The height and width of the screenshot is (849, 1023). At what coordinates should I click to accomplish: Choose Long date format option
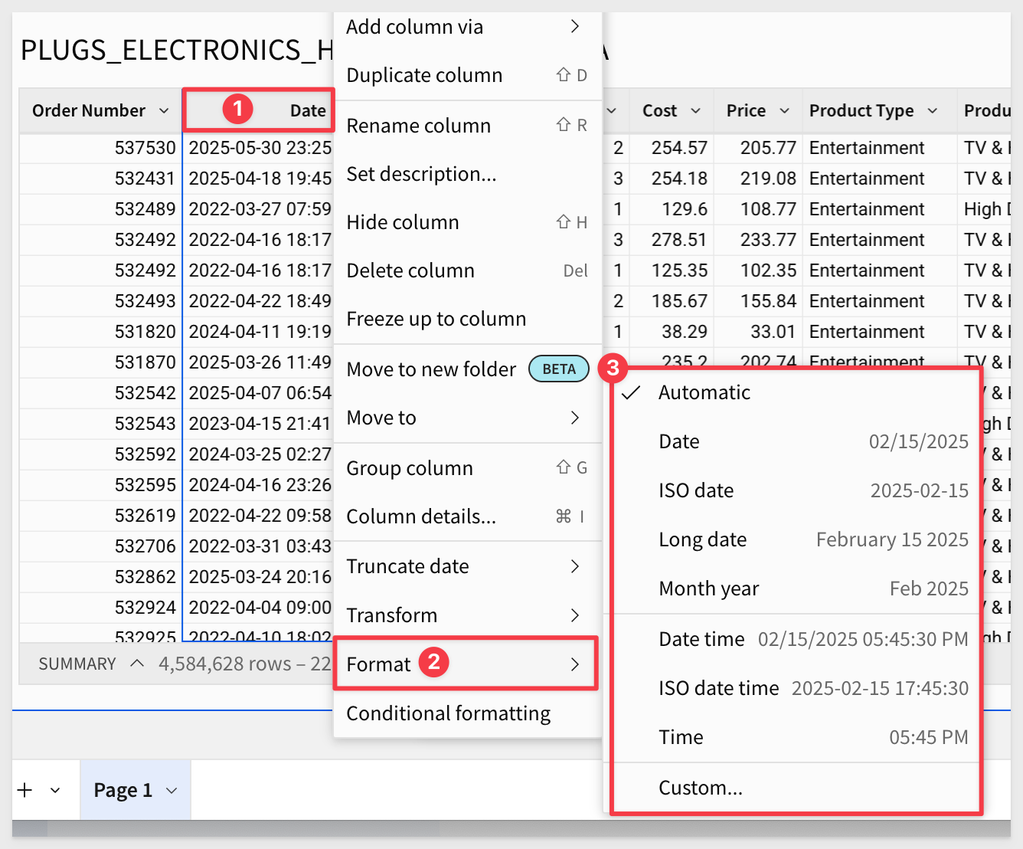tap(702, 539)
